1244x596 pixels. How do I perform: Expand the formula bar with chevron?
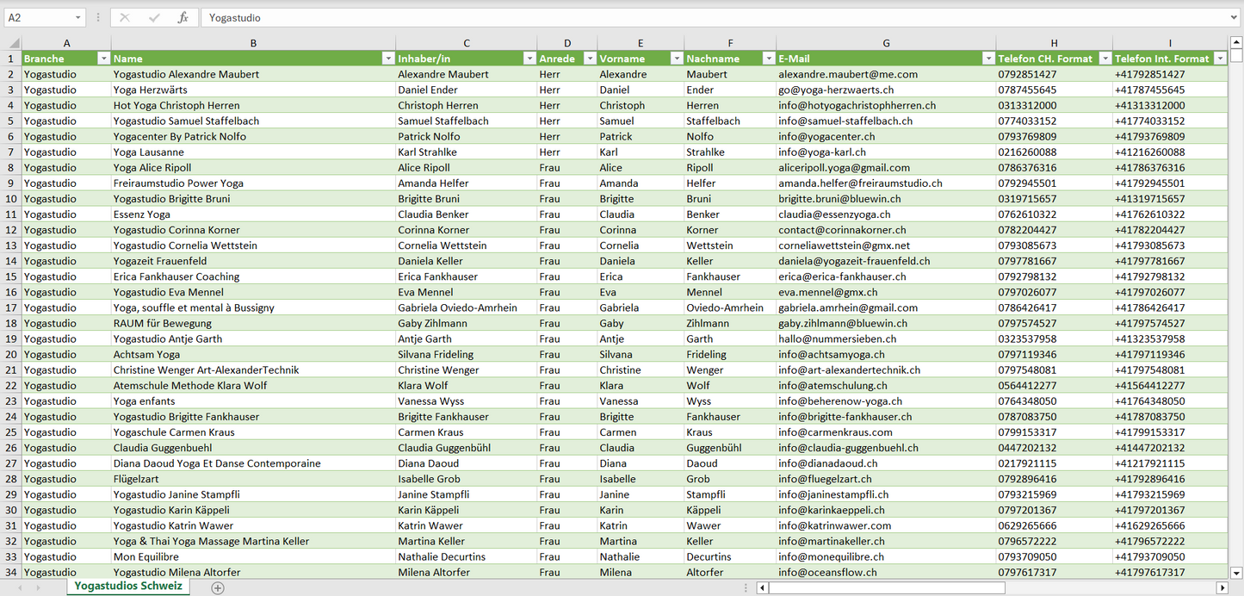[1235, 17]
